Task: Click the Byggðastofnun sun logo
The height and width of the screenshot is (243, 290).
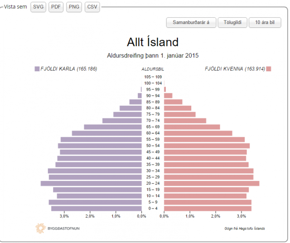Action: [40, 228]
